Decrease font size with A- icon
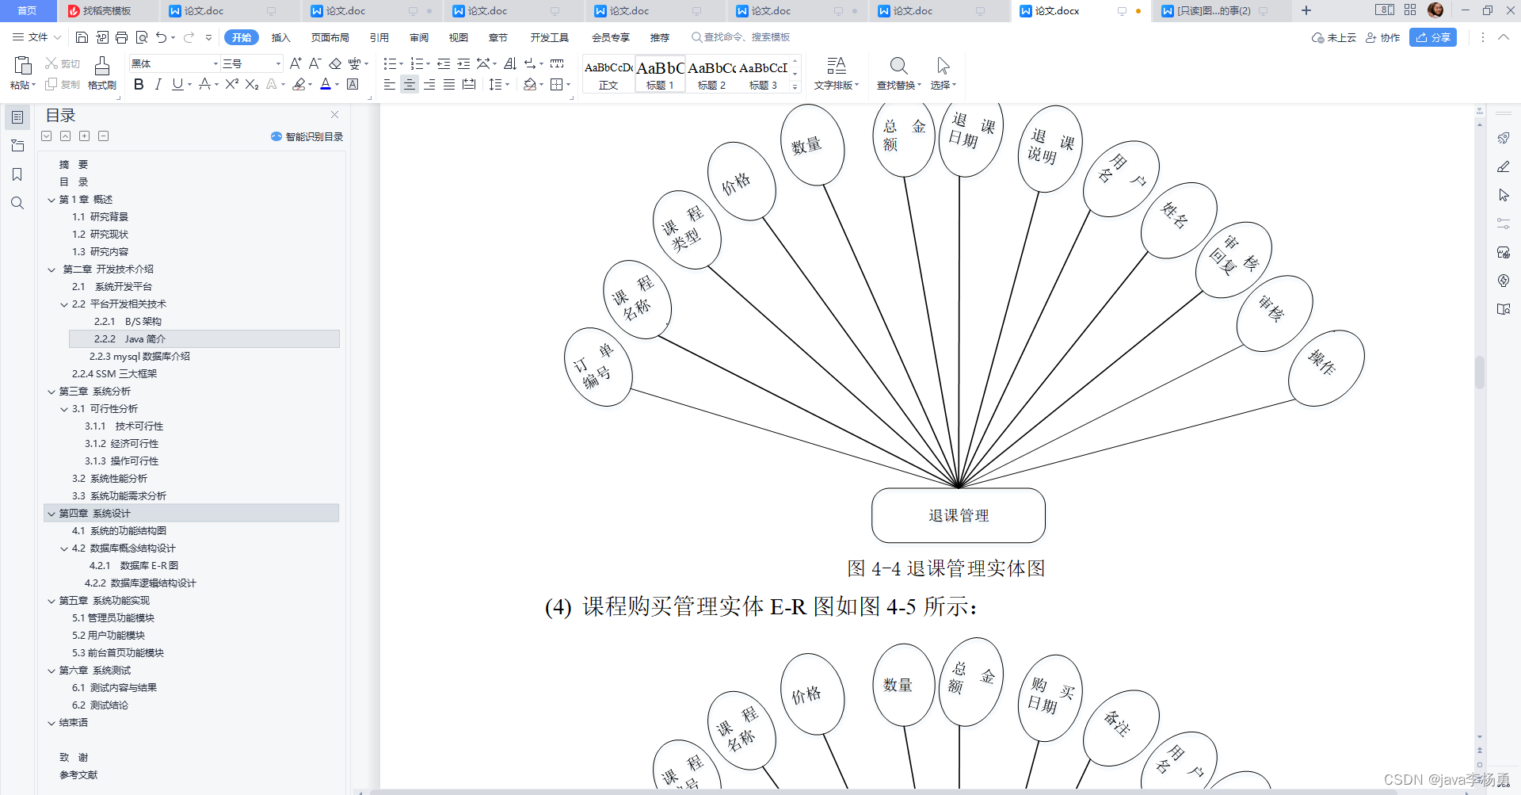 (x=314, y=63)
